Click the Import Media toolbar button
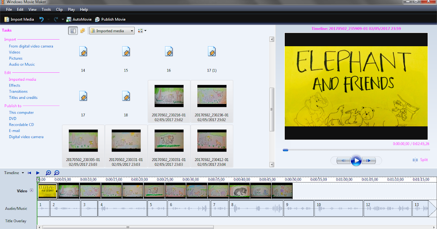This screenshot has width=437, height=229. (19, 19)
